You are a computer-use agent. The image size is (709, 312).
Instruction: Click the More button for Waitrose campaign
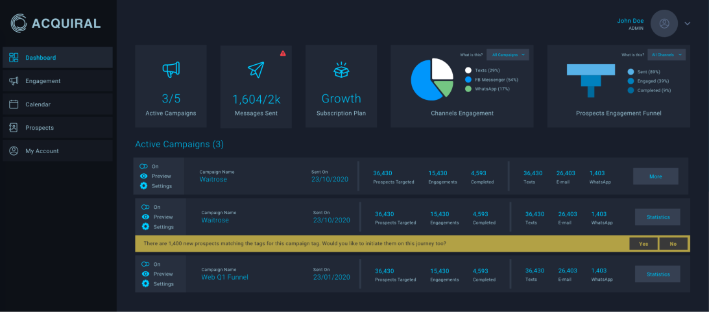656,176
